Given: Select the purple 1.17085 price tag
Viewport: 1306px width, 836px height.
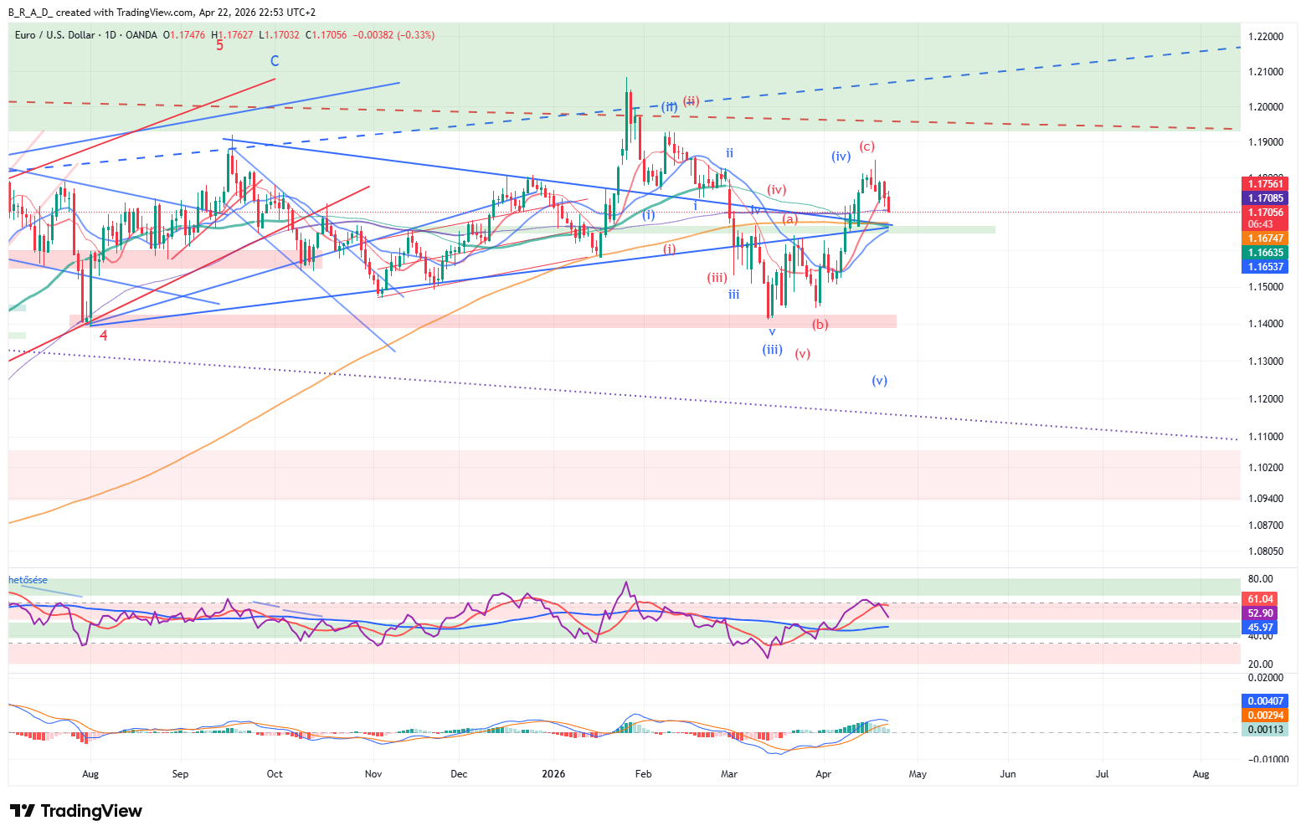Looking at the screenshot, I should 1265,198.
